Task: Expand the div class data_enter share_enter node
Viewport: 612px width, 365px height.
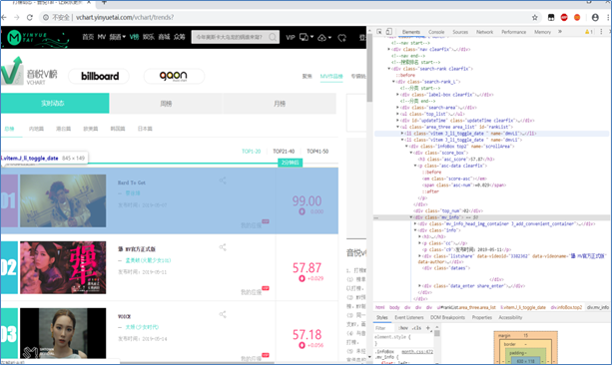Action: click(x=419, y=286)
